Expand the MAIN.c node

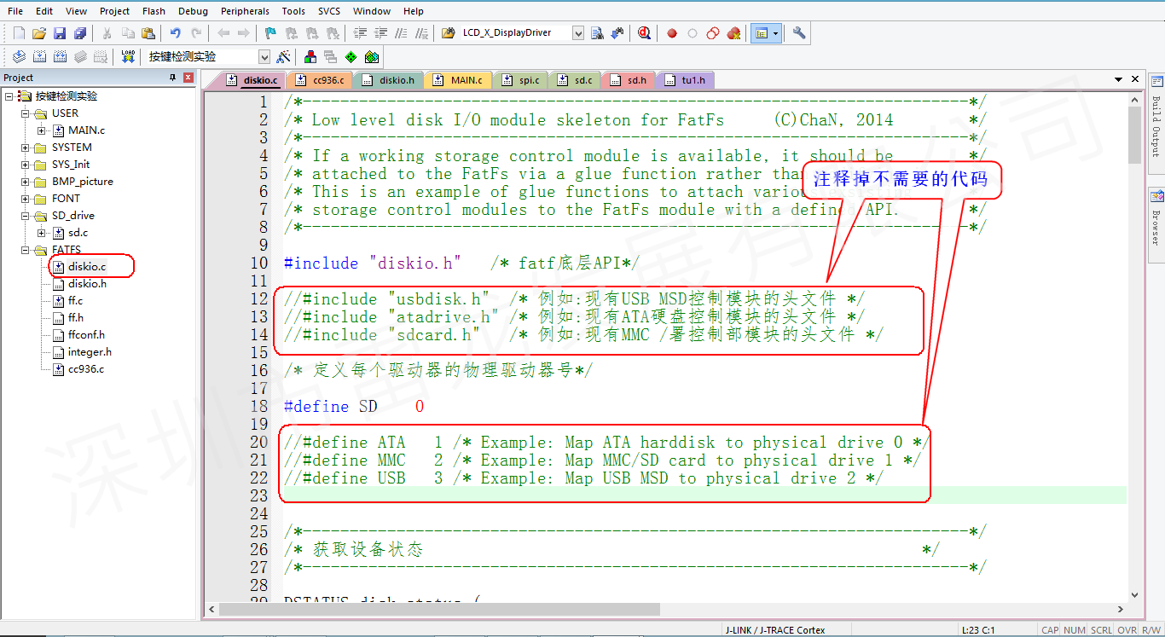tap(42, 130)
